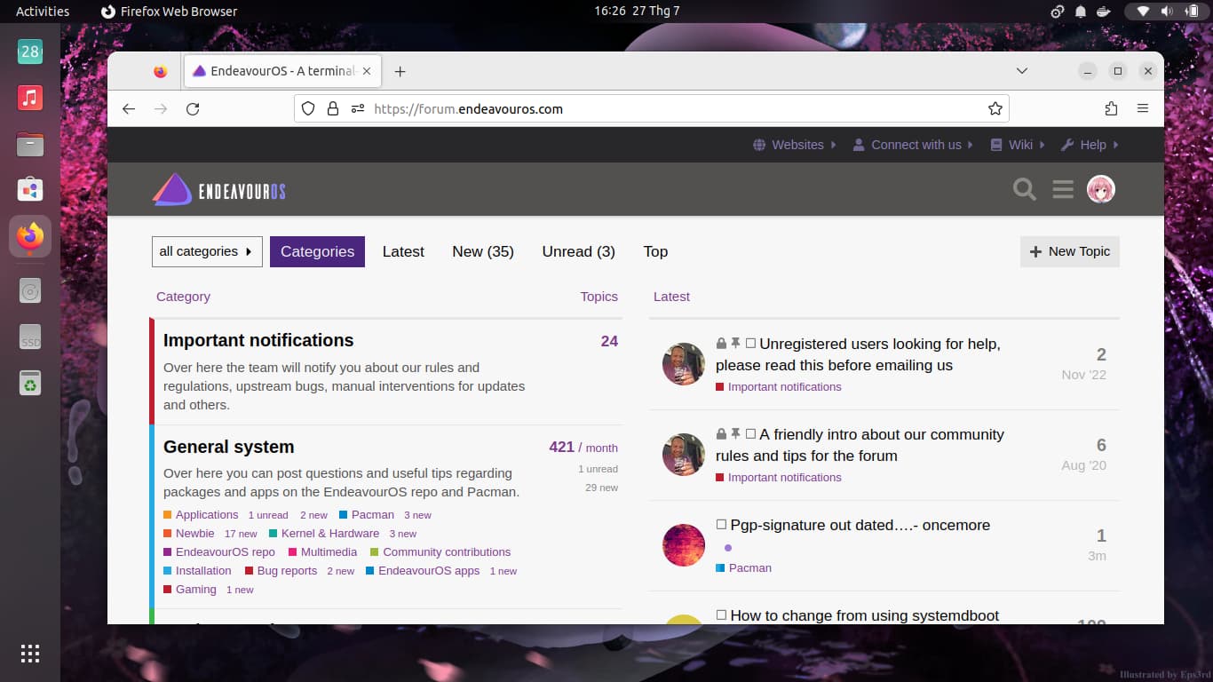The height and width of the screenshot is (682, 1213).
Task: Tick checkbox beside Unregistered users topic
Action: (750, 344)
